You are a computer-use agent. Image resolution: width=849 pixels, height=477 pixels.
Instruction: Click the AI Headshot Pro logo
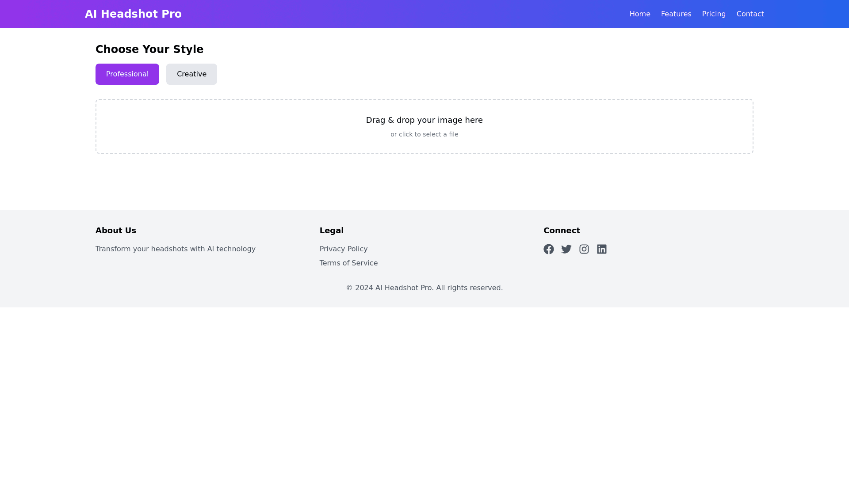133,14
